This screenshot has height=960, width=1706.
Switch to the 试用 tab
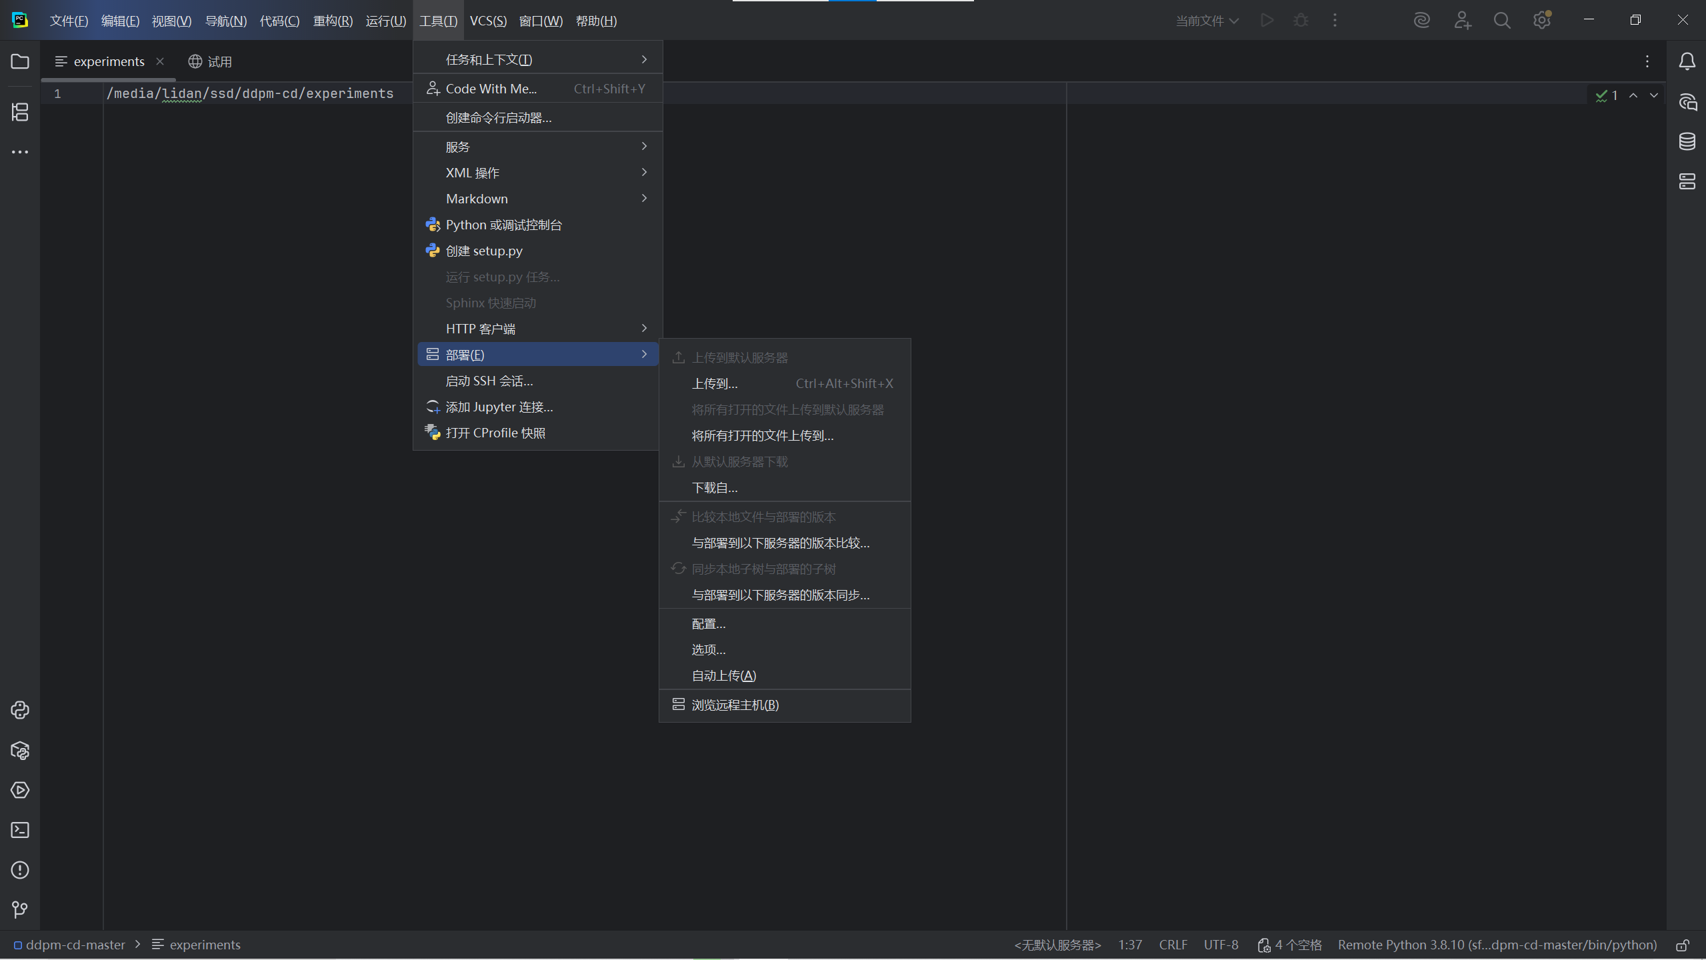211,61
